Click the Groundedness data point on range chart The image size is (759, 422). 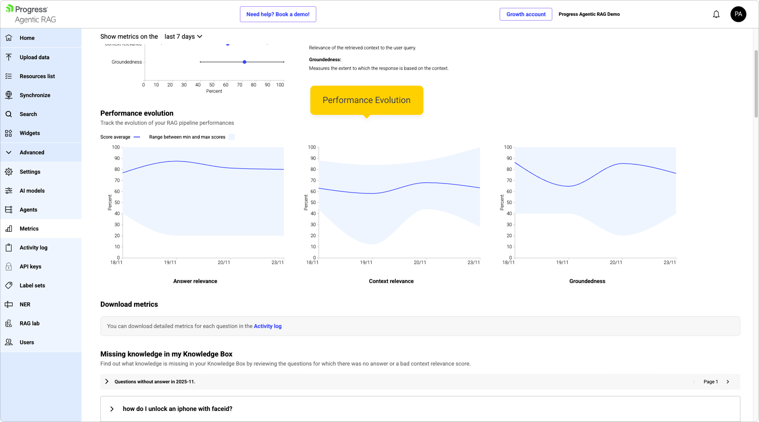245,62
